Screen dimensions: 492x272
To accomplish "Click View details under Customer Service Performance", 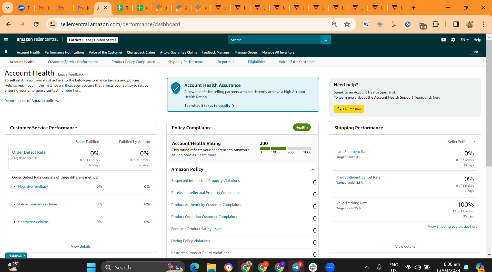I will [x=81, y=246].
